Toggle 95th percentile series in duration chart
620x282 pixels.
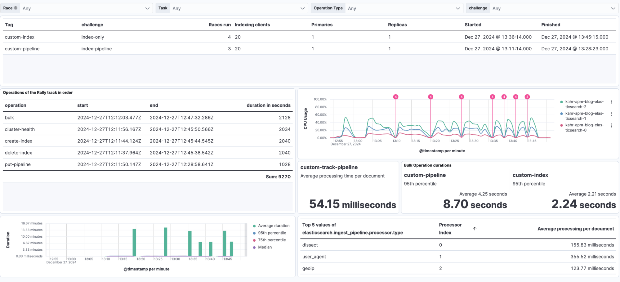click(272, 233)
